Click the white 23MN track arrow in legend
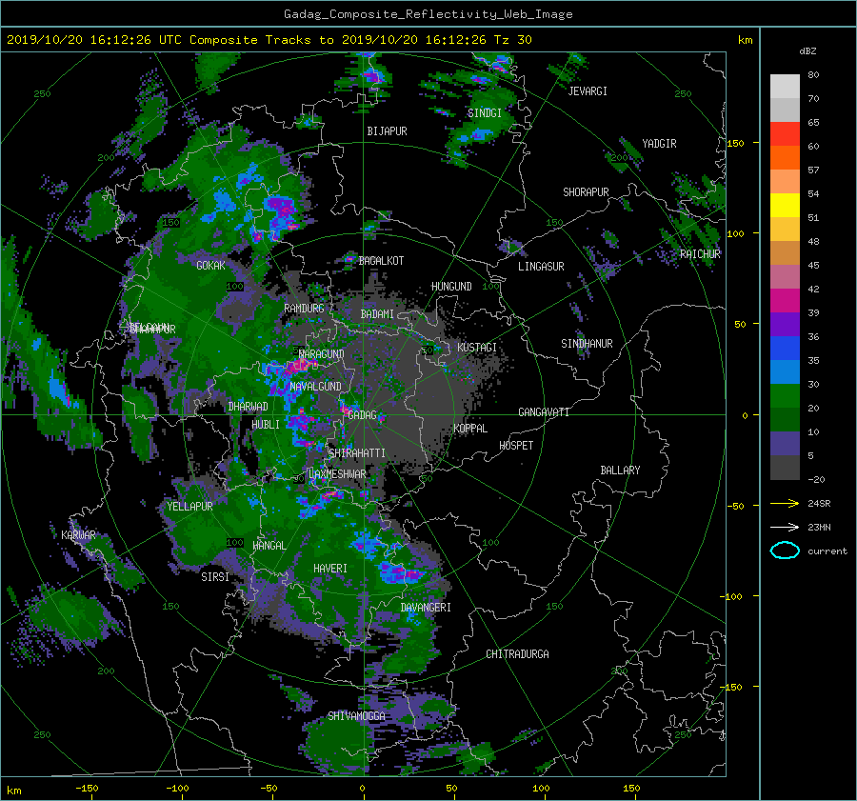The width and height of the screenshot is (857, 801). pyautogui.click(x=785, y=527)
